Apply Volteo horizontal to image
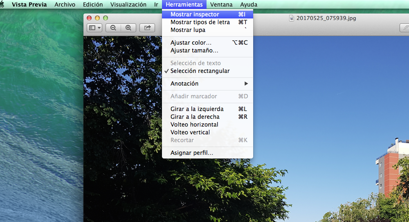Image resolution: width=409 pixels, height=222 pixels. click(x=194, y=125)
